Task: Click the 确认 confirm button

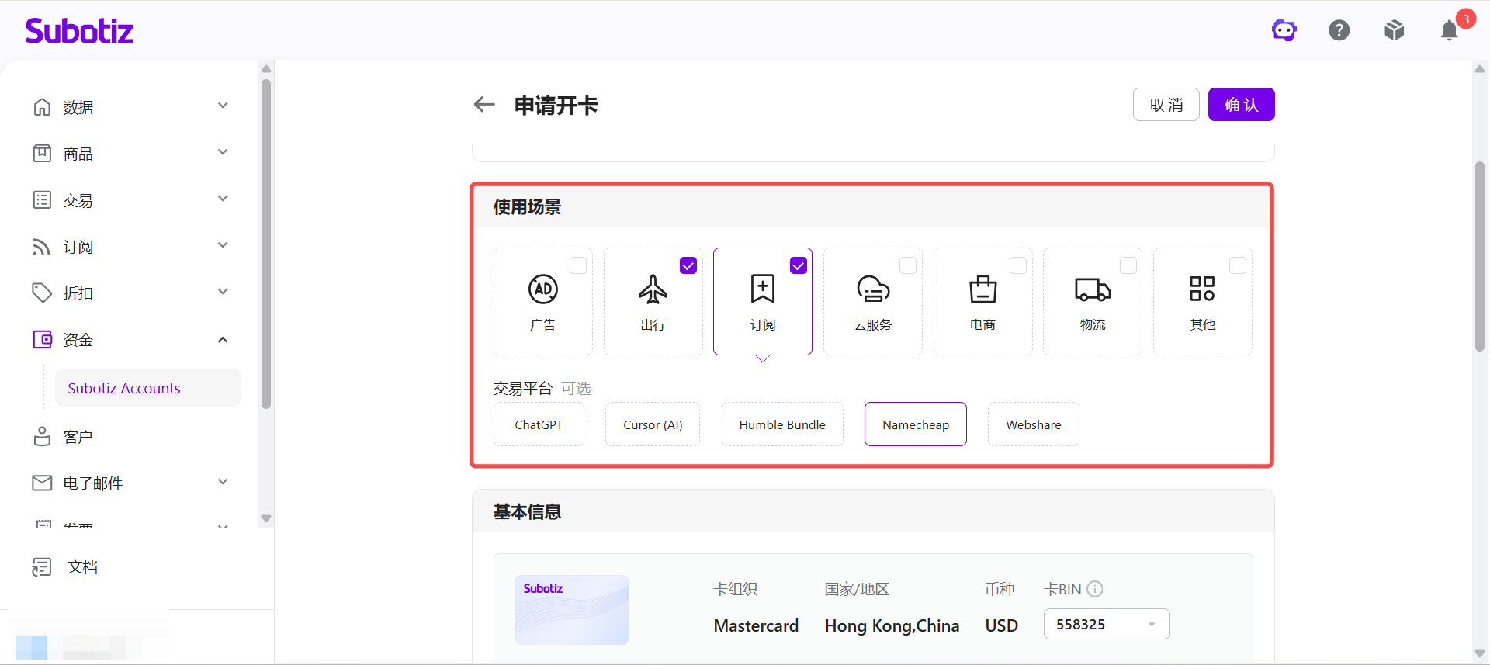Action: (1242, 105)
